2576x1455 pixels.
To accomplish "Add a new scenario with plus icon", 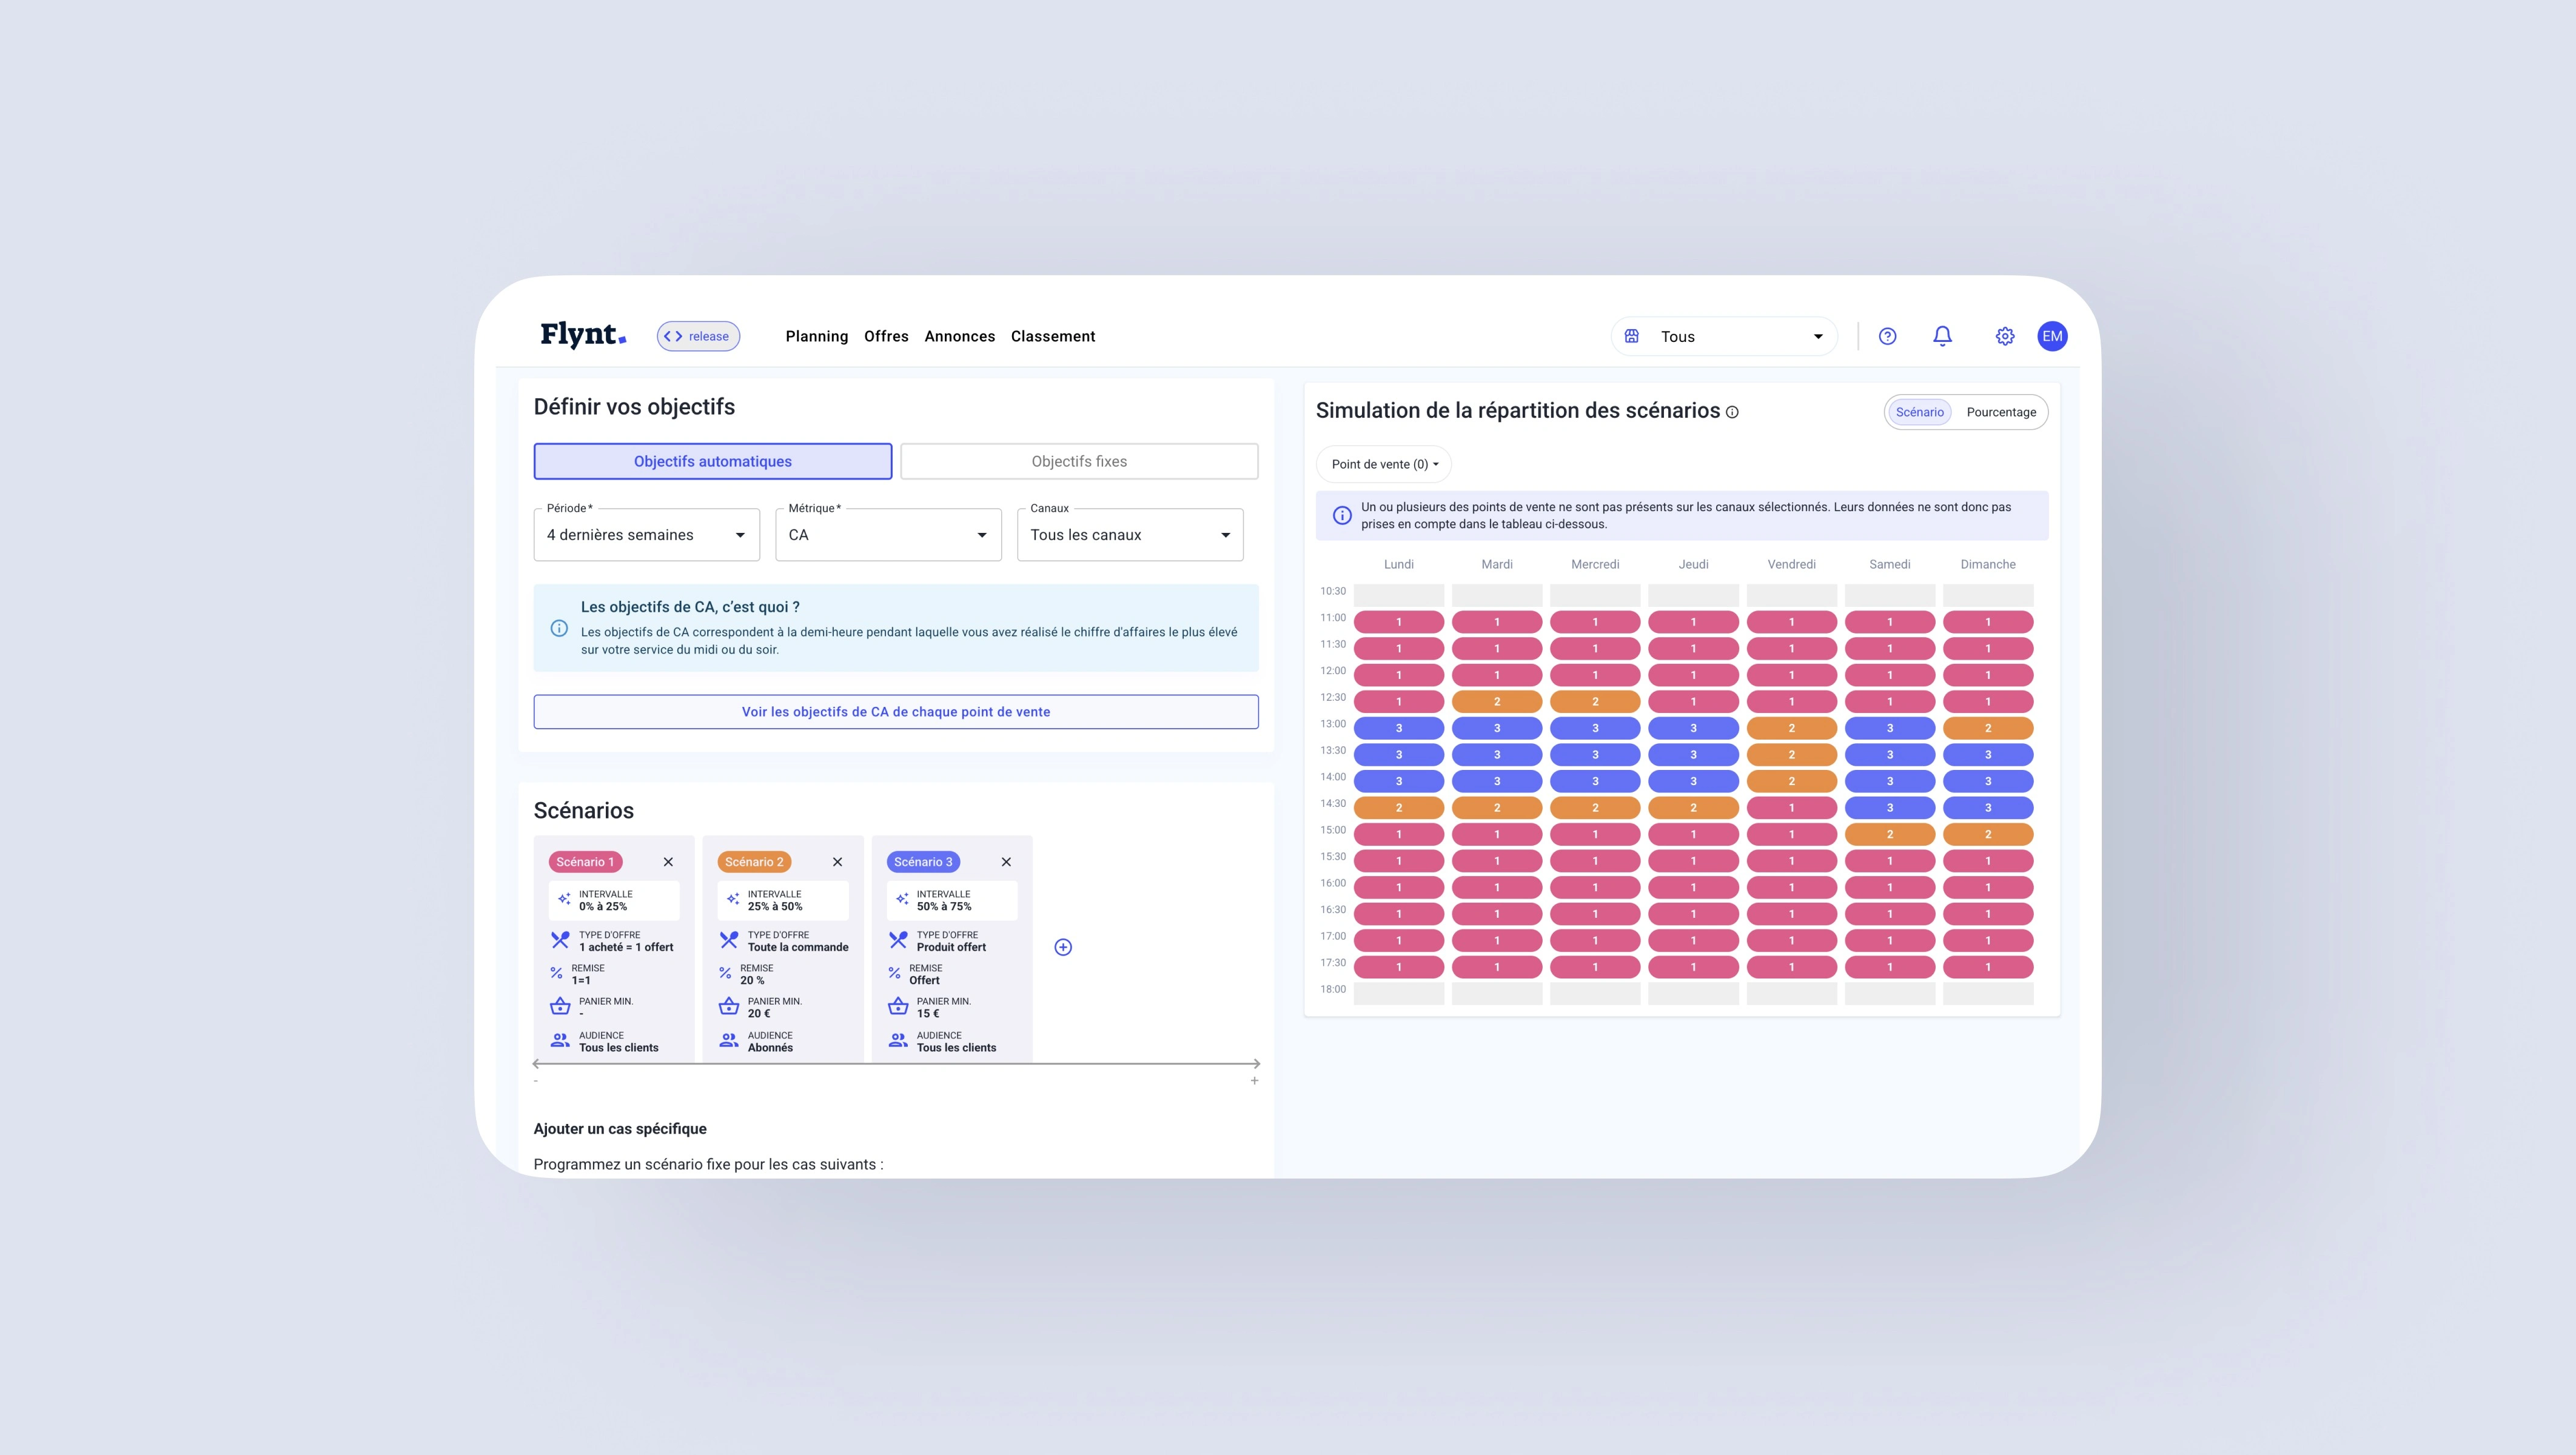I will [x=1063, y=947].
